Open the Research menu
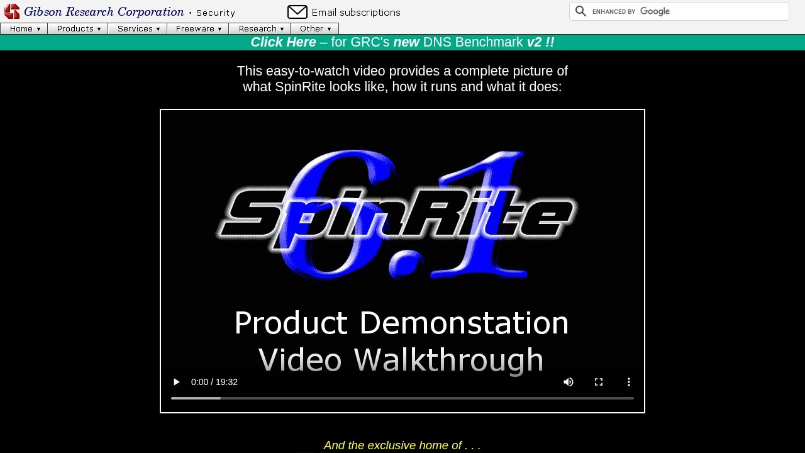The height and width of the screenshot is (453, 805). point(260,29)
